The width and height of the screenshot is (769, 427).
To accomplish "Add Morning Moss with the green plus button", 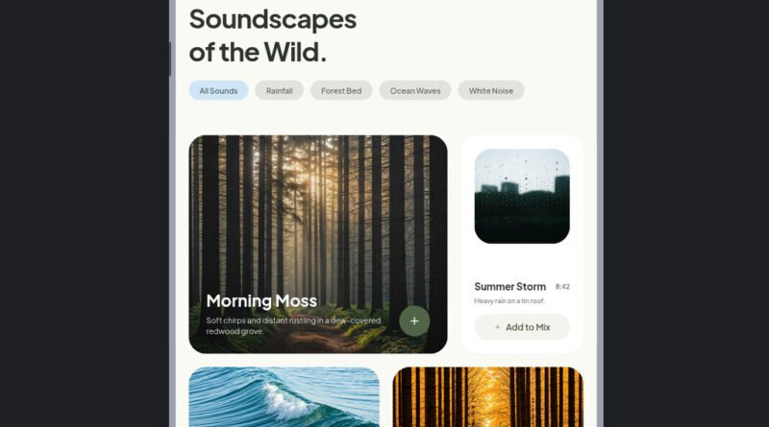I will click(x=414, y=321).
